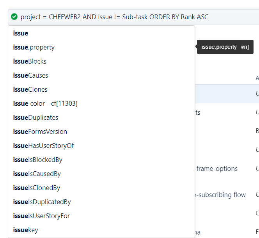Select the 'issuekey' suggestion
This screenshot has height=238, width=259.
pyautogui.click(x=101, y=230)
